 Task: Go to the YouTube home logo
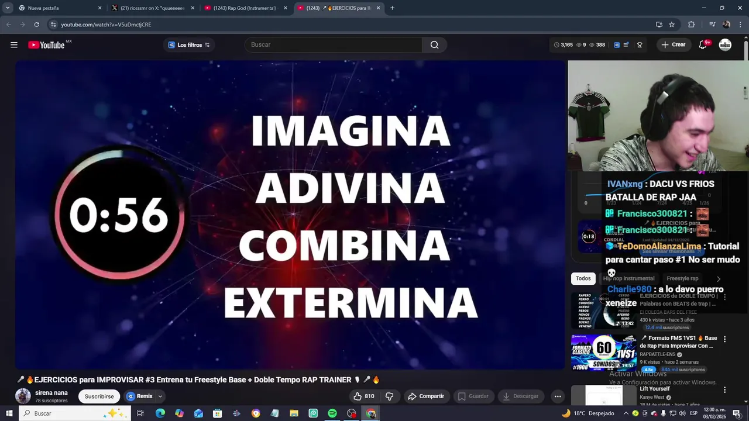(x=47, y=45)
